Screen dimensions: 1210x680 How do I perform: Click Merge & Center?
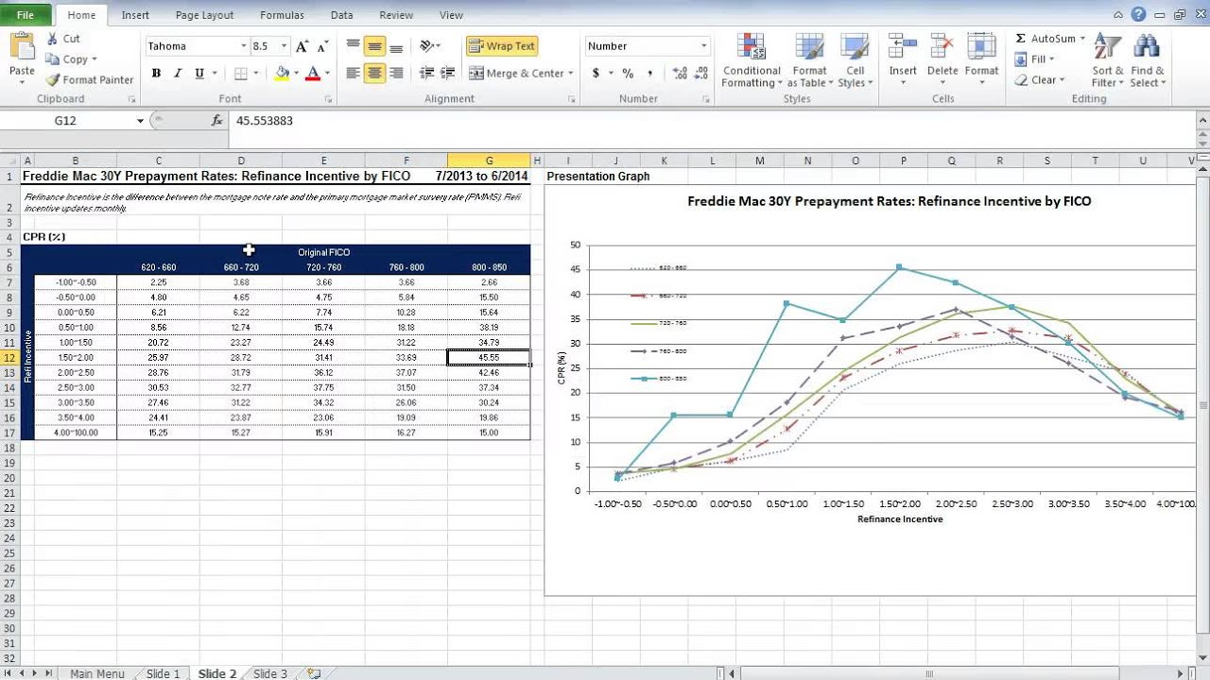point(516,74)
